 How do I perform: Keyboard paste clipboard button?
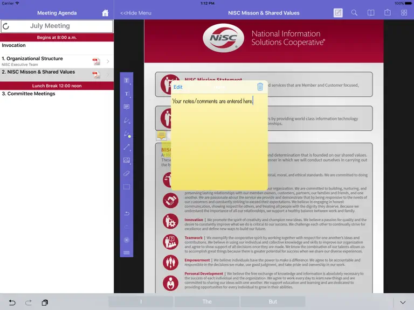pyautogui.click(x=45, y=302)
